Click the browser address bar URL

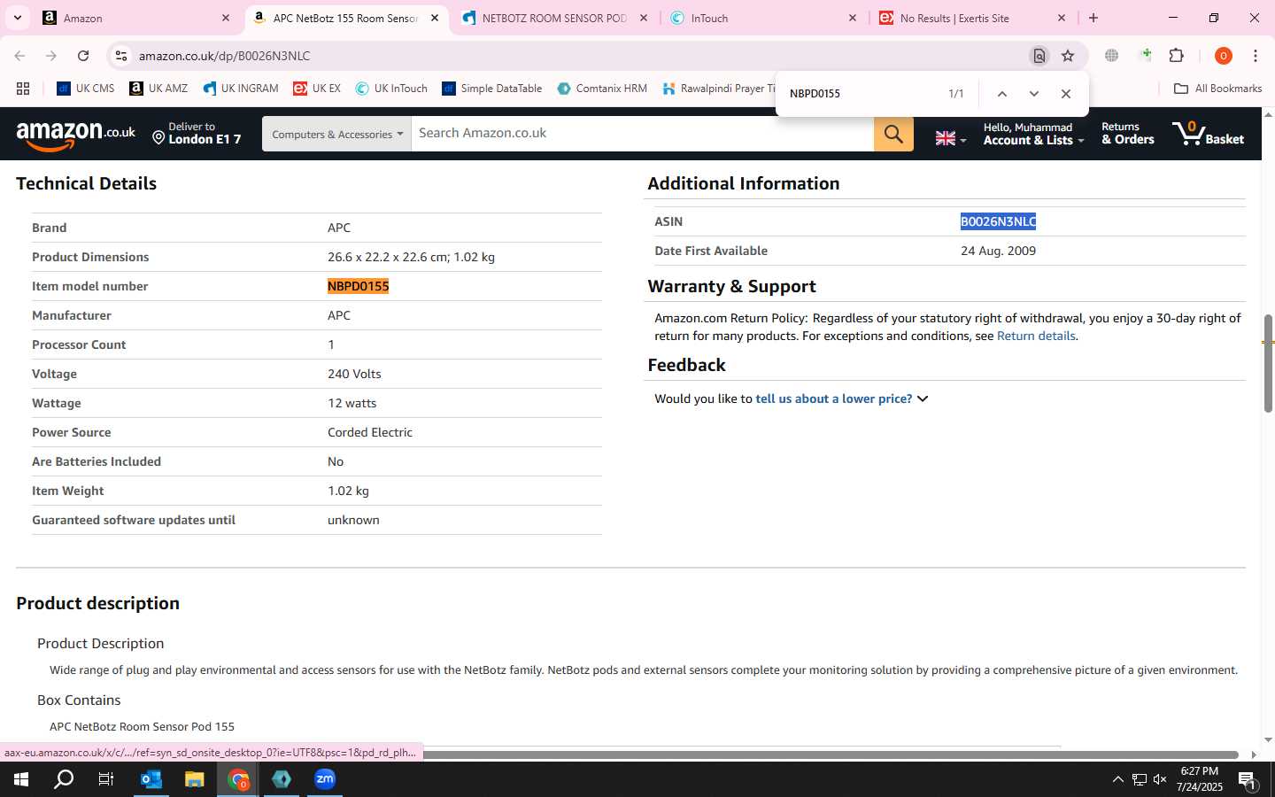click(x=224, y=56)
